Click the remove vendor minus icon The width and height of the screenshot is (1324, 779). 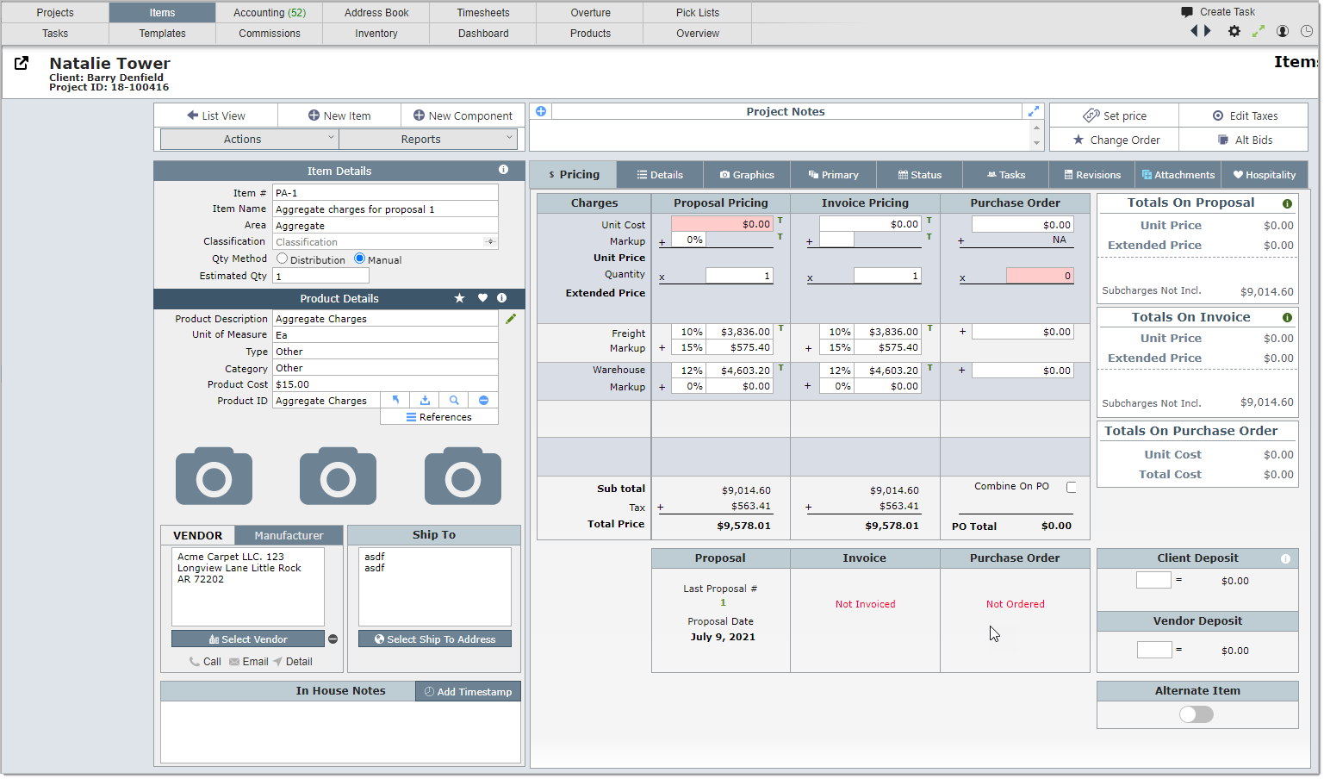pyautogui.click(x=333, y=639)
